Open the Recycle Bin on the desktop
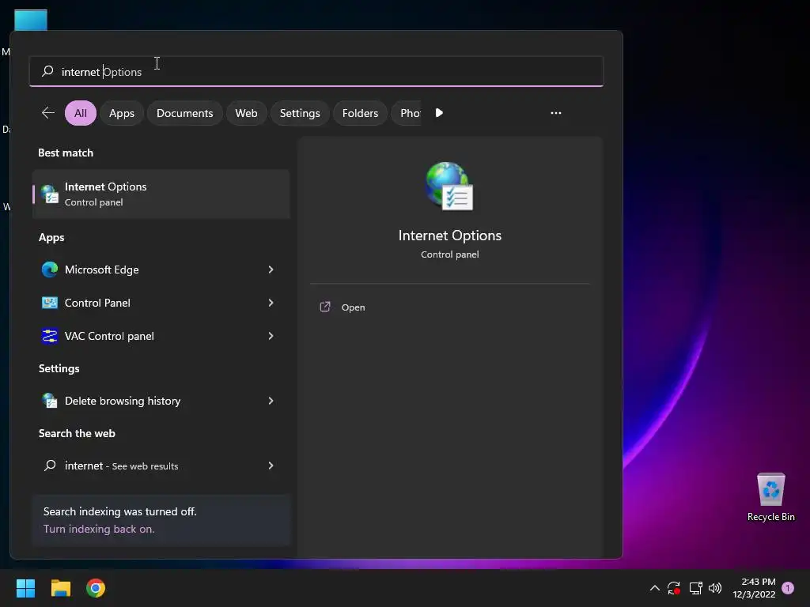The height and width of the screenshot is (607, 810). point(770,497)
